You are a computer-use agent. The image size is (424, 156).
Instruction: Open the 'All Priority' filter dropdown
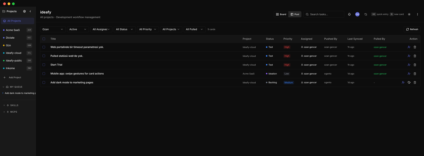(x=148, y=29)
